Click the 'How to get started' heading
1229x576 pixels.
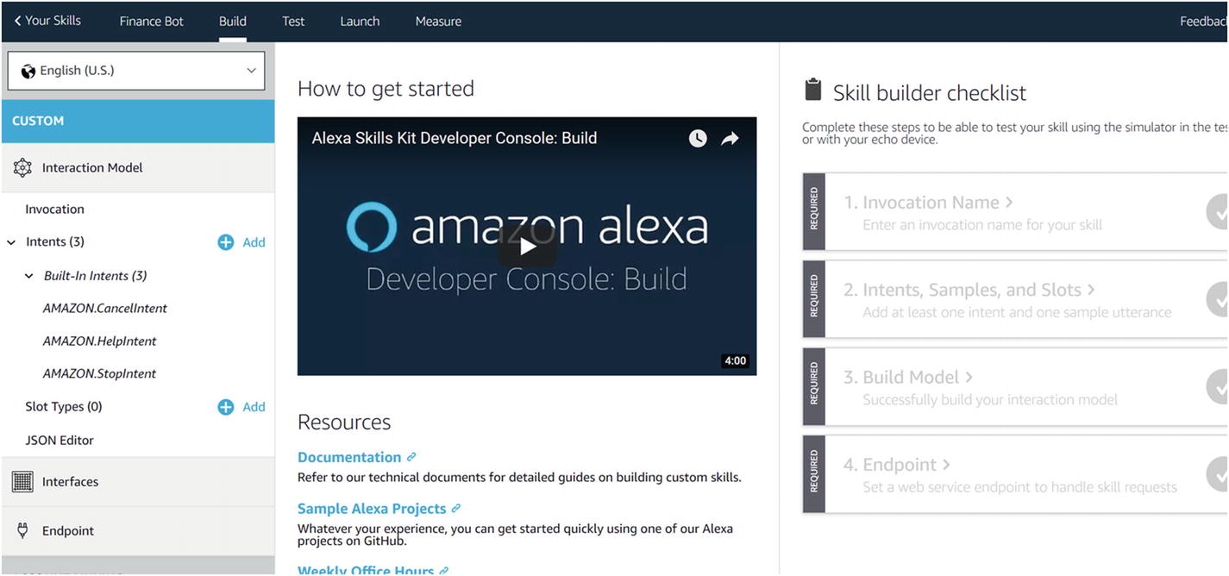point(386,89)
